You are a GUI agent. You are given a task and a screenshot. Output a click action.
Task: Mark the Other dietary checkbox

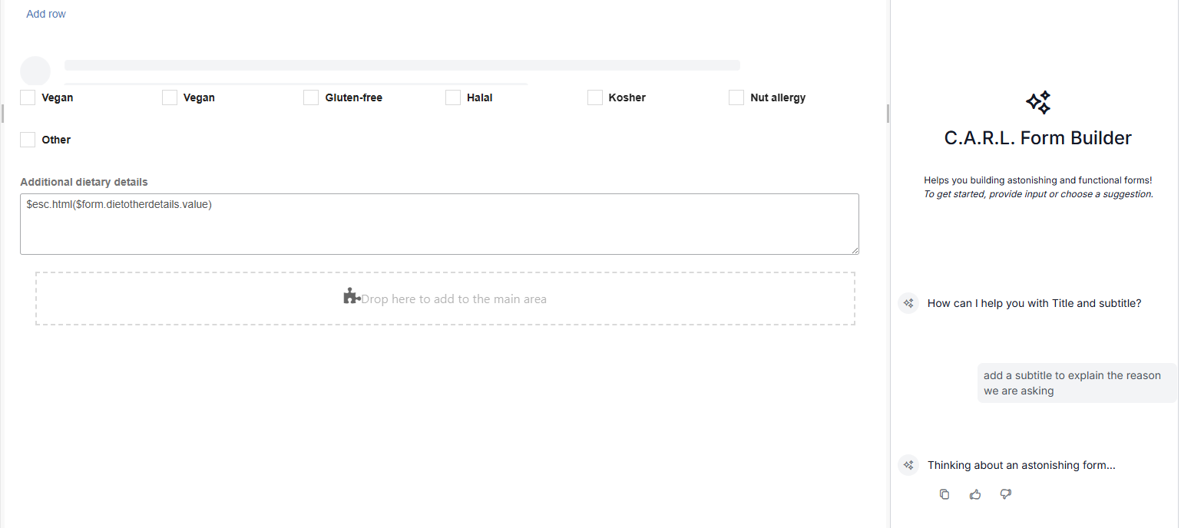tap(28, 140)
